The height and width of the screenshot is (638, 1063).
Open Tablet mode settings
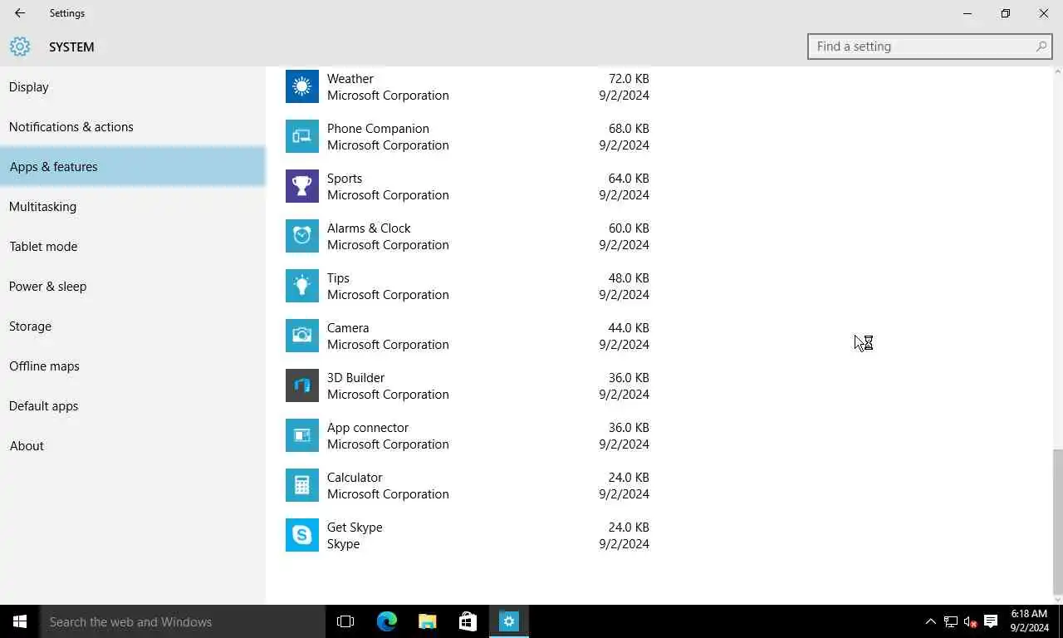point(133,246)
